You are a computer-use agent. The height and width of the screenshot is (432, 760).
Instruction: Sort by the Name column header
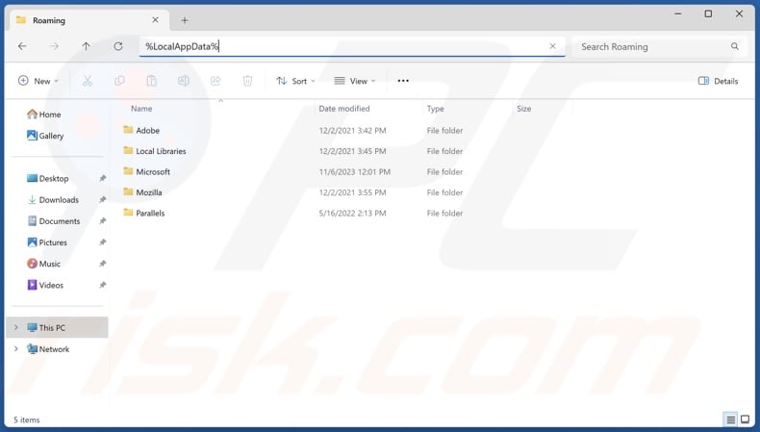[141, 109]
